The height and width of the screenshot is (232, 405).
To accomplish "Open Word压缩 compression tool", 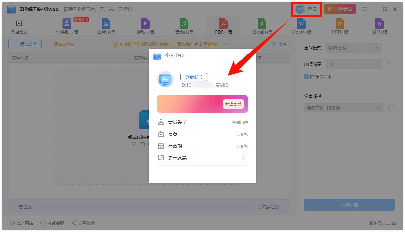I will pos(301,26).
